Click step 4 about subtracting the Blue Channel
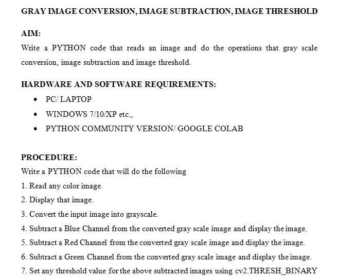This screenshot has height=278, width=337. click(164, 229)
